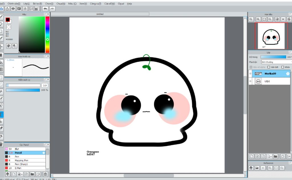The width and height of the screenshot is (292, 180).
Task: Open the Pha trộn blend mode dropdown
Action: 277,62
